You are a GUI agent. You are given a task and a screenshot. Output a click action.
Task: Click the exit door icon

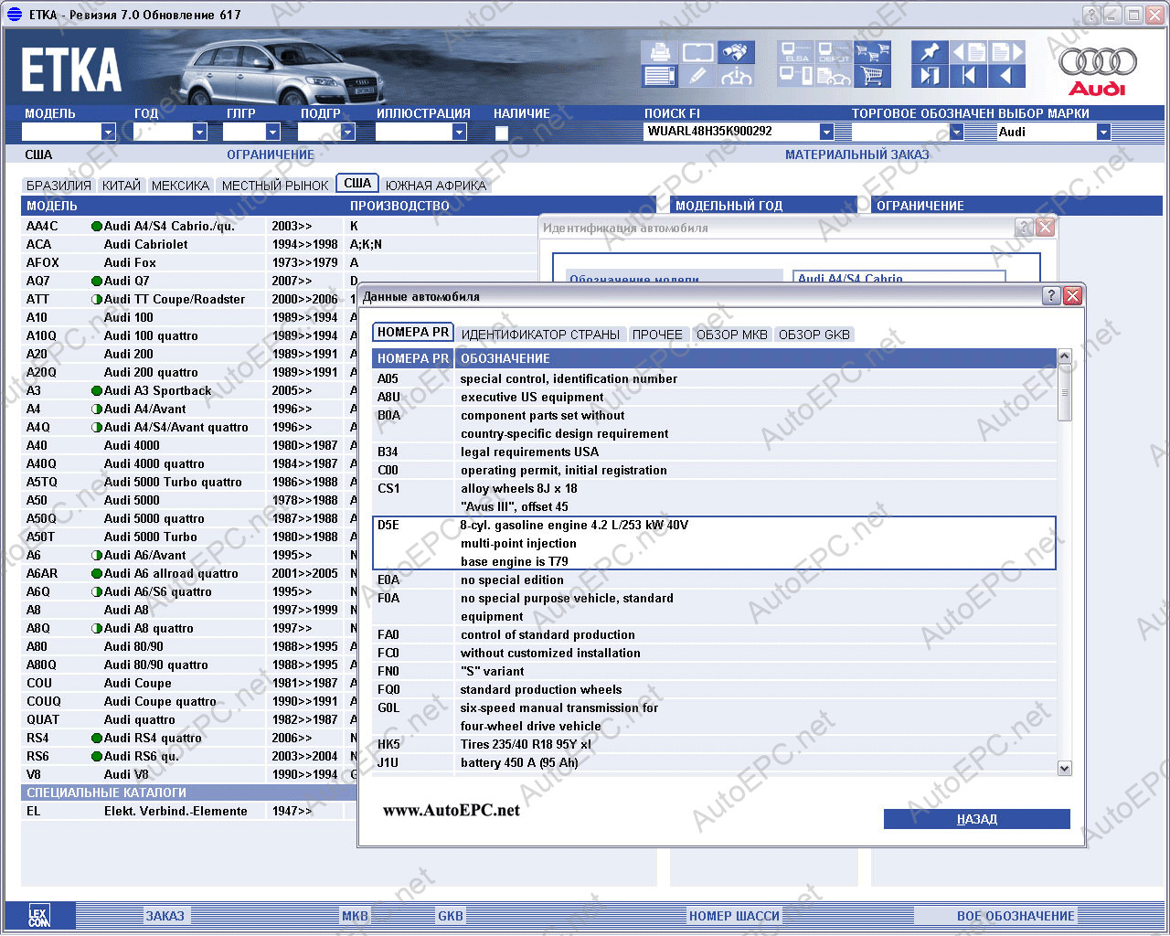coord(930,76)
